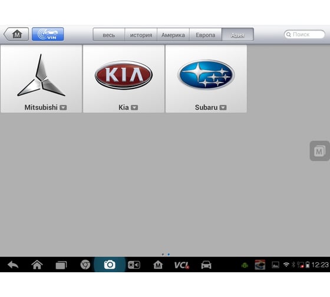
Task: Tap the Android home button
Action: [37, 265]
